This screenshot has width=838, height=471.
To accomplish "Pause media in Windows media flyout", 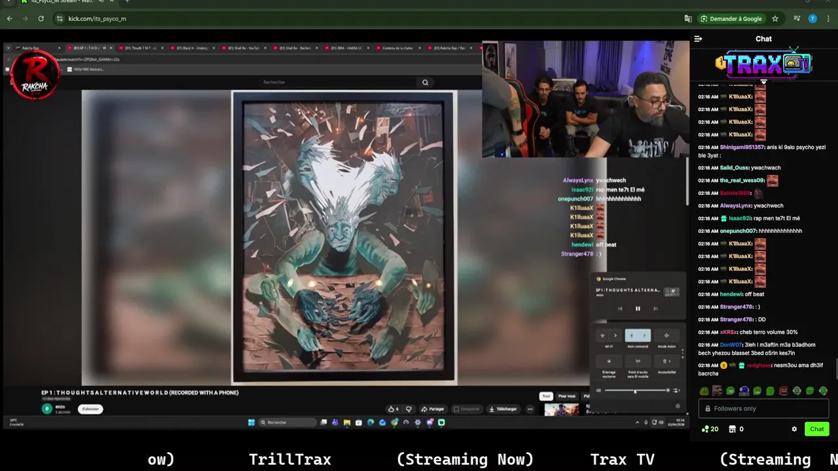I will 638,309.
